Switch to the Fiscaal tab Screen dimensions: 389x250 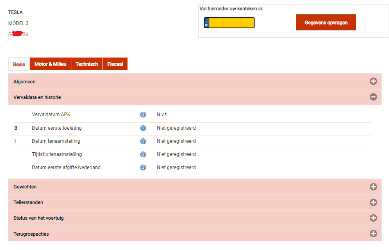click(x=115, y=64)
